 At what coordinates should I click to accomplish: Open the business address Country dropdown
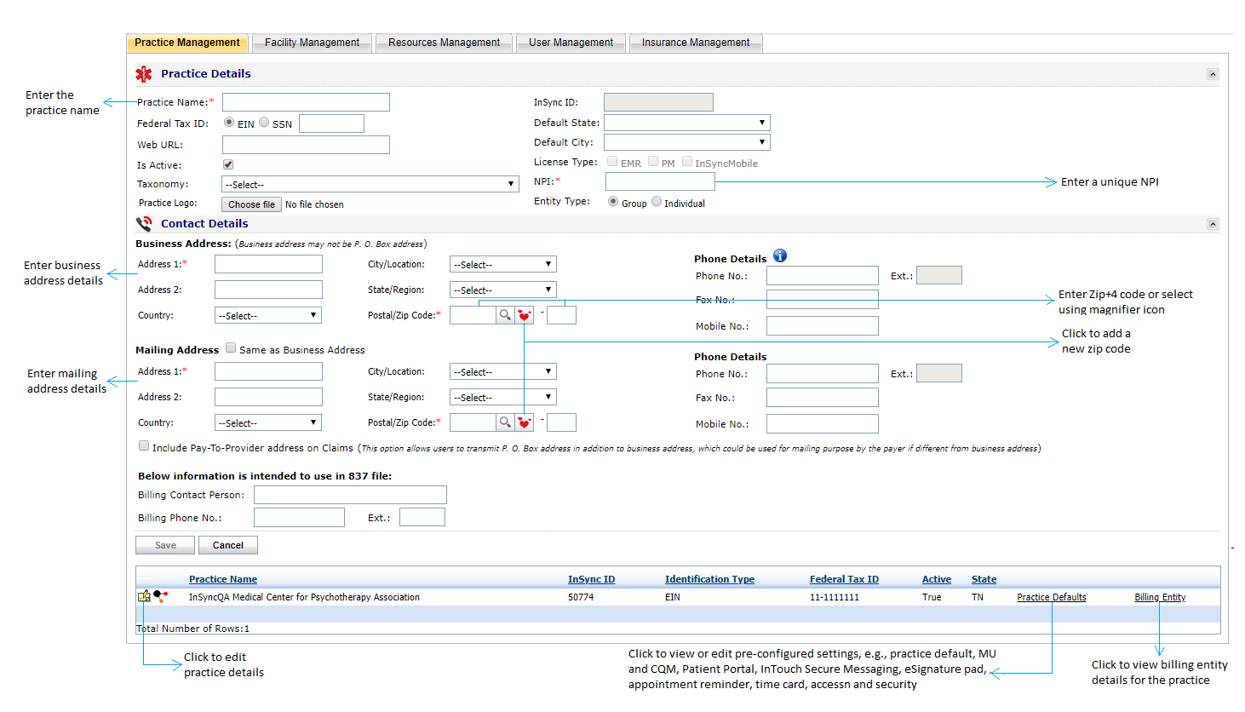point(267,315)
